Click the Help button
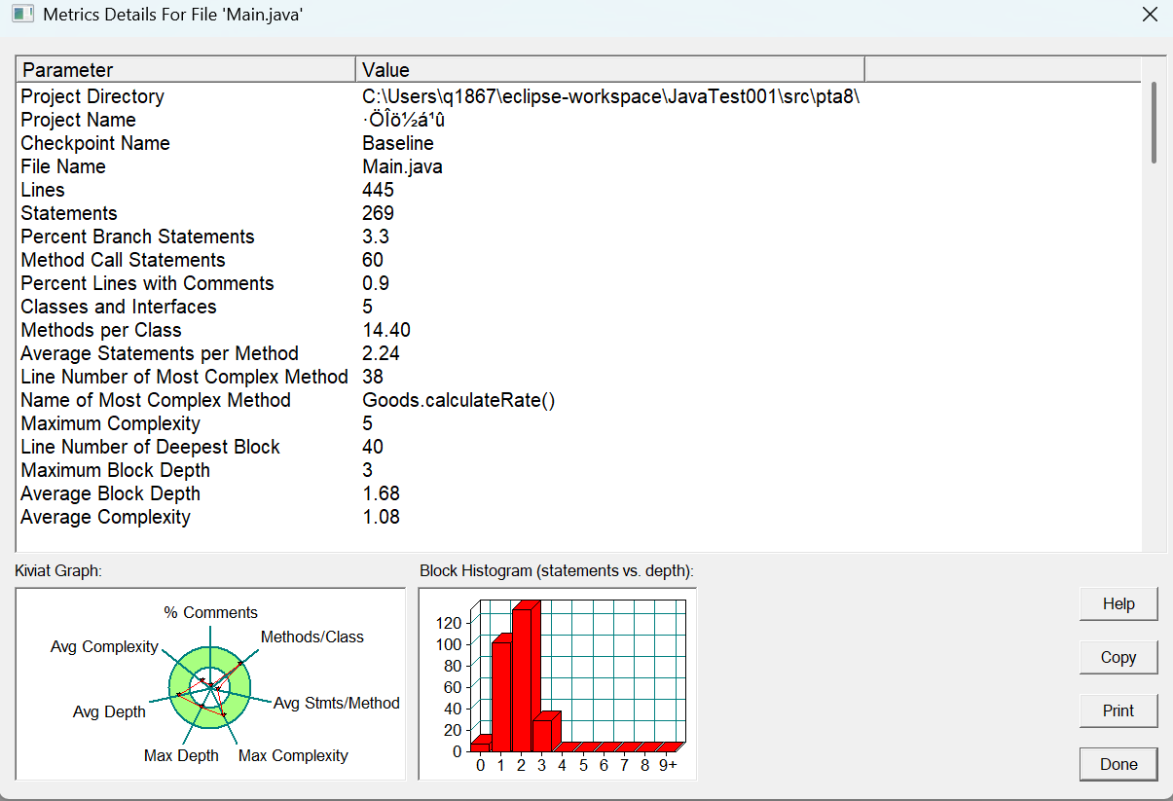 [1118, 604]
